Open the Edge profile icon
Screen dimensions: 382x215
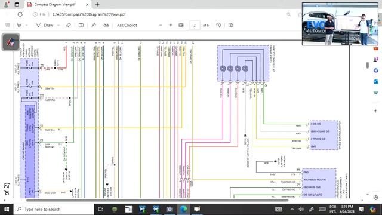[x=6, y=4]
